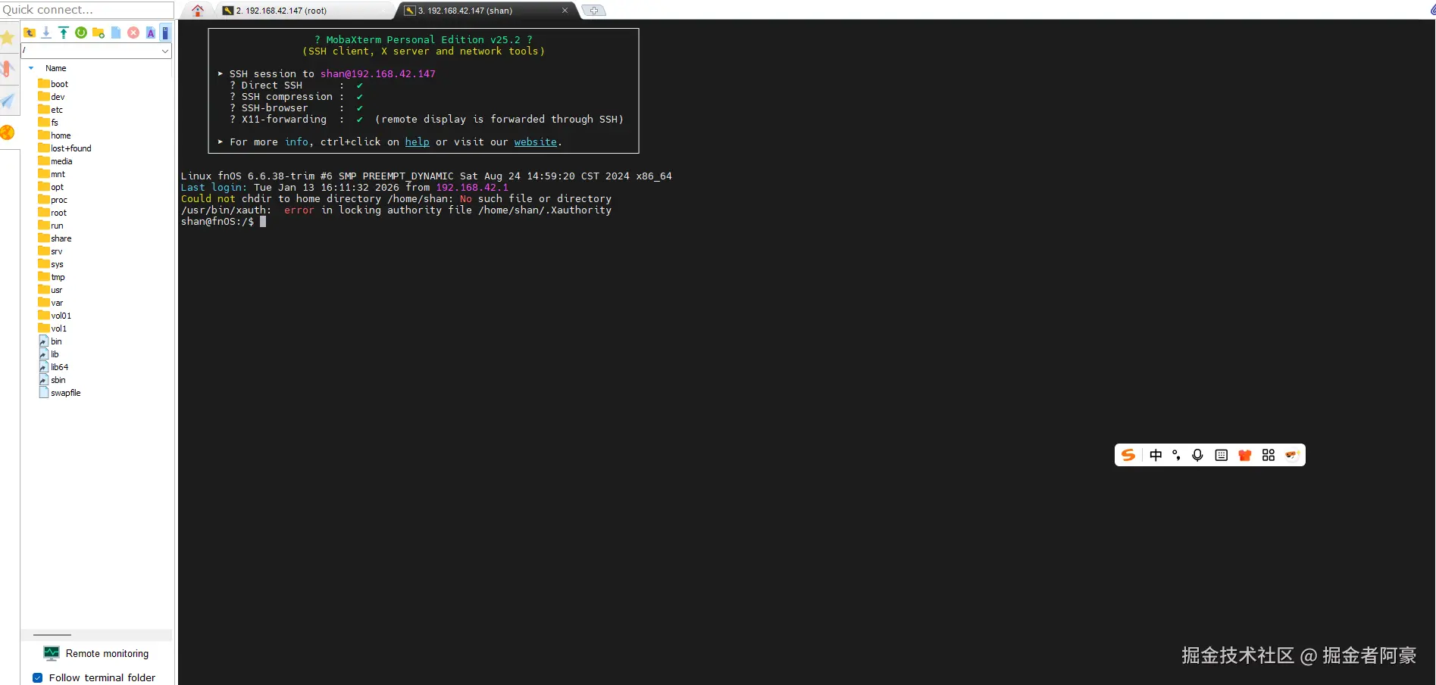Open the soft keyboard icon in IME bar
This screenshot has height=685, width=1436.
1222,455
